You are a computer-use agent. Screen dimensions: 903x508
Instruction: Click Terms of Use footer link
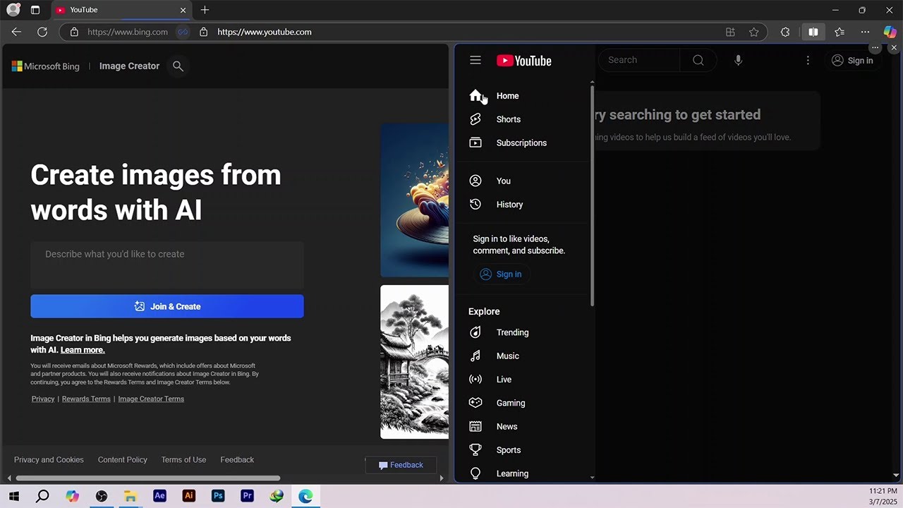pos(183,460)
